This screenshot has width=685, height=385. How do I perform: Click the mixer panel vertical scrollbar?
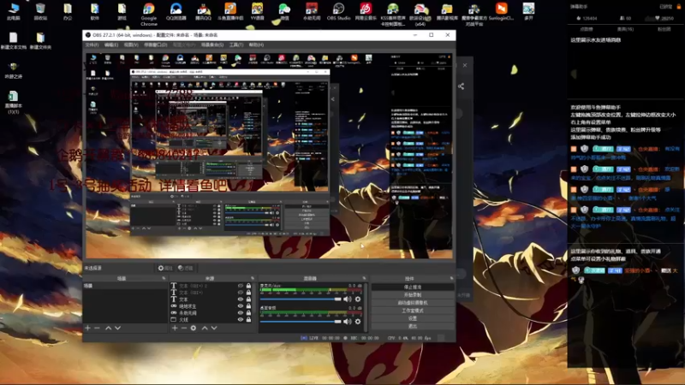click(366, 307)
